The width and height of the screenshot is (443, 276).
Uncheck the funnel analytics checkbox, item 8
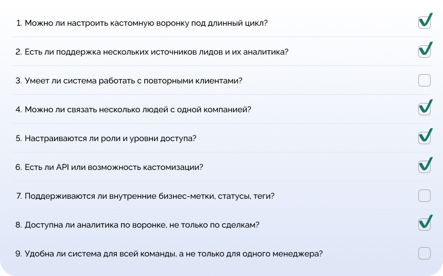424,225
